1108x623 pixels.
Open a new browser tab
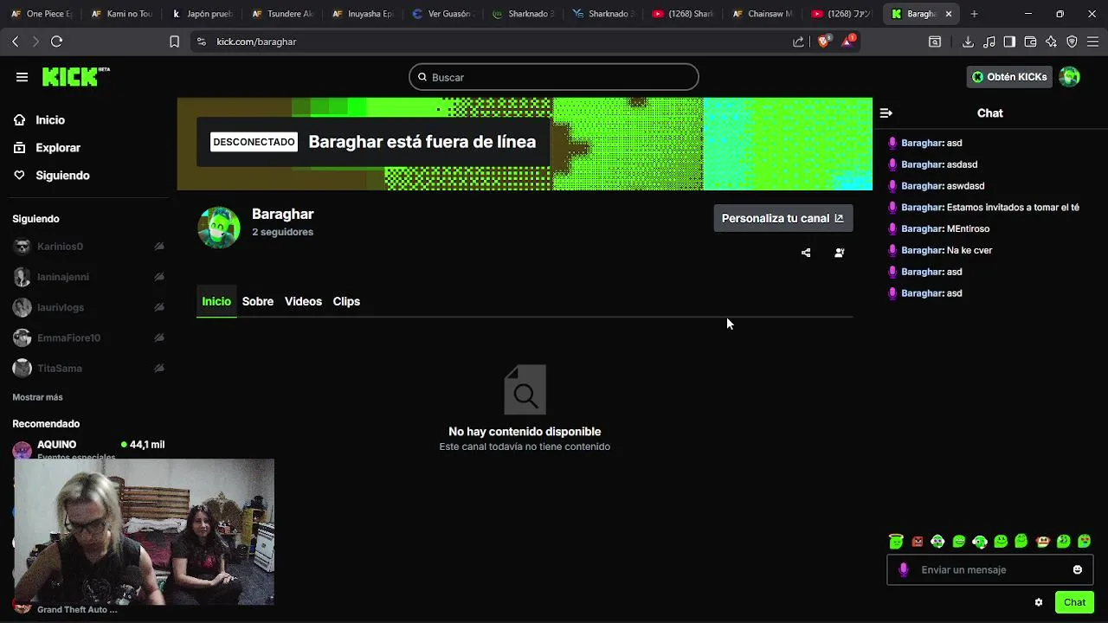tap(974, 14)
